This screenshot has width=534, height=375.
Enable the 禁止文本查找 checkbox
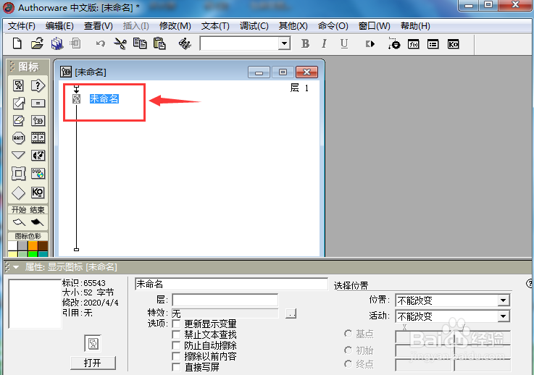click(x=176, y=334)
